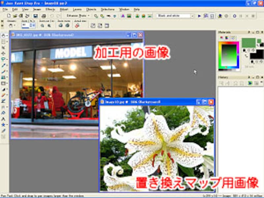
Task: Click the History palette blue play icon
Action: tap(250, 83)
